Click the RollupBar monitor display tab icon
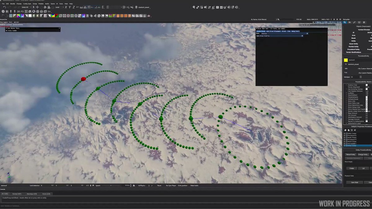 pyautogui.click(x=359, y=22)
